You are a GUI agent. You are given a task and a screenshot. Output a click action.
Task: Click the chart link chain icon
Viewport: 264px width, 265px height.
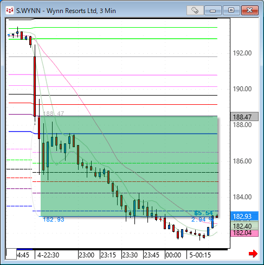pos(195,10)
